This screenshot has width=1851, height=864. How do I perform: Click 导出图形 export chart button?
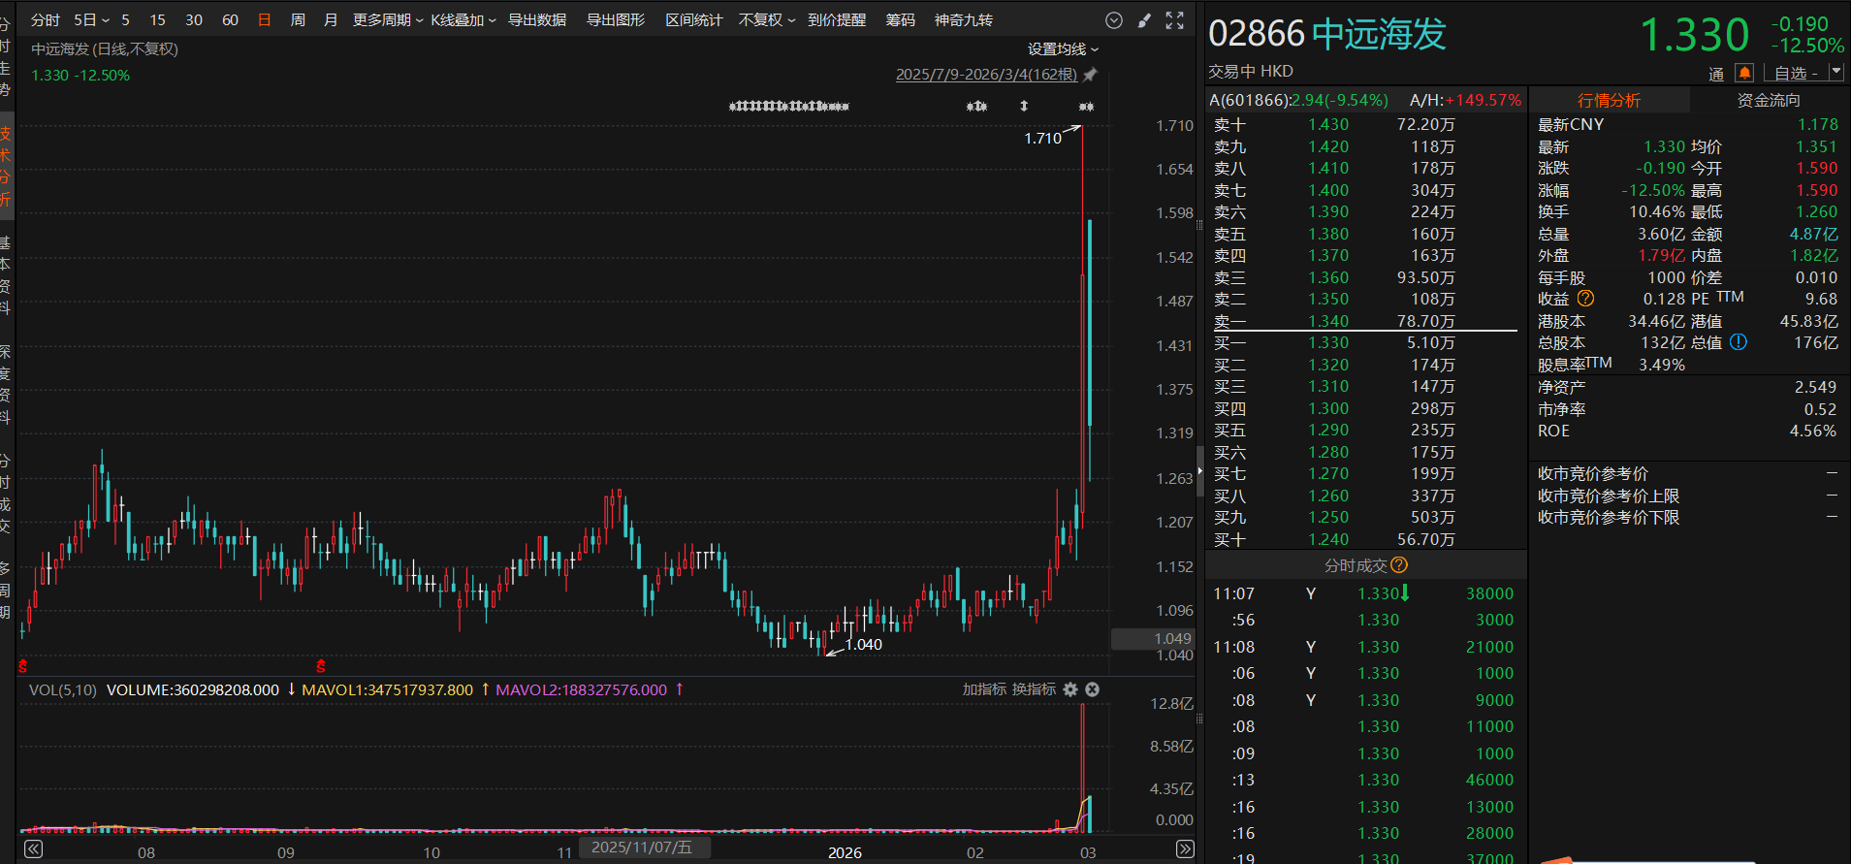point(616,20)
